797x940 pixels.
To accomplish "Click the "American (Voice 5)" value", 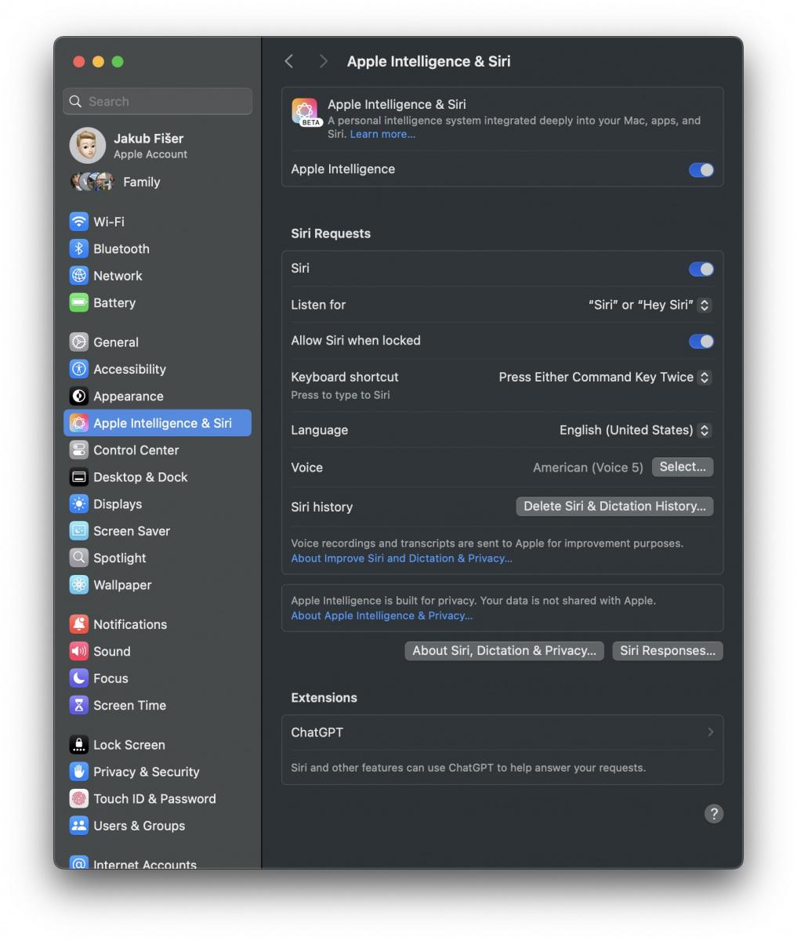I will [588, 468].
